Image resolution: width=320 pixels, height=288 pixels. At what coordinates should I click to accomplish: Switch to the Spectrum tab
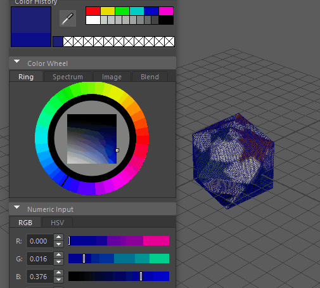click(68, 77)
